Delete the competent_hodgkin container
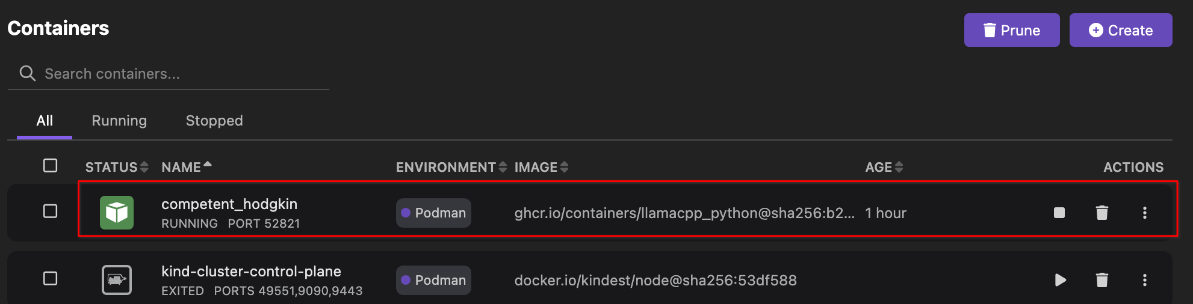 [1102, 213]
